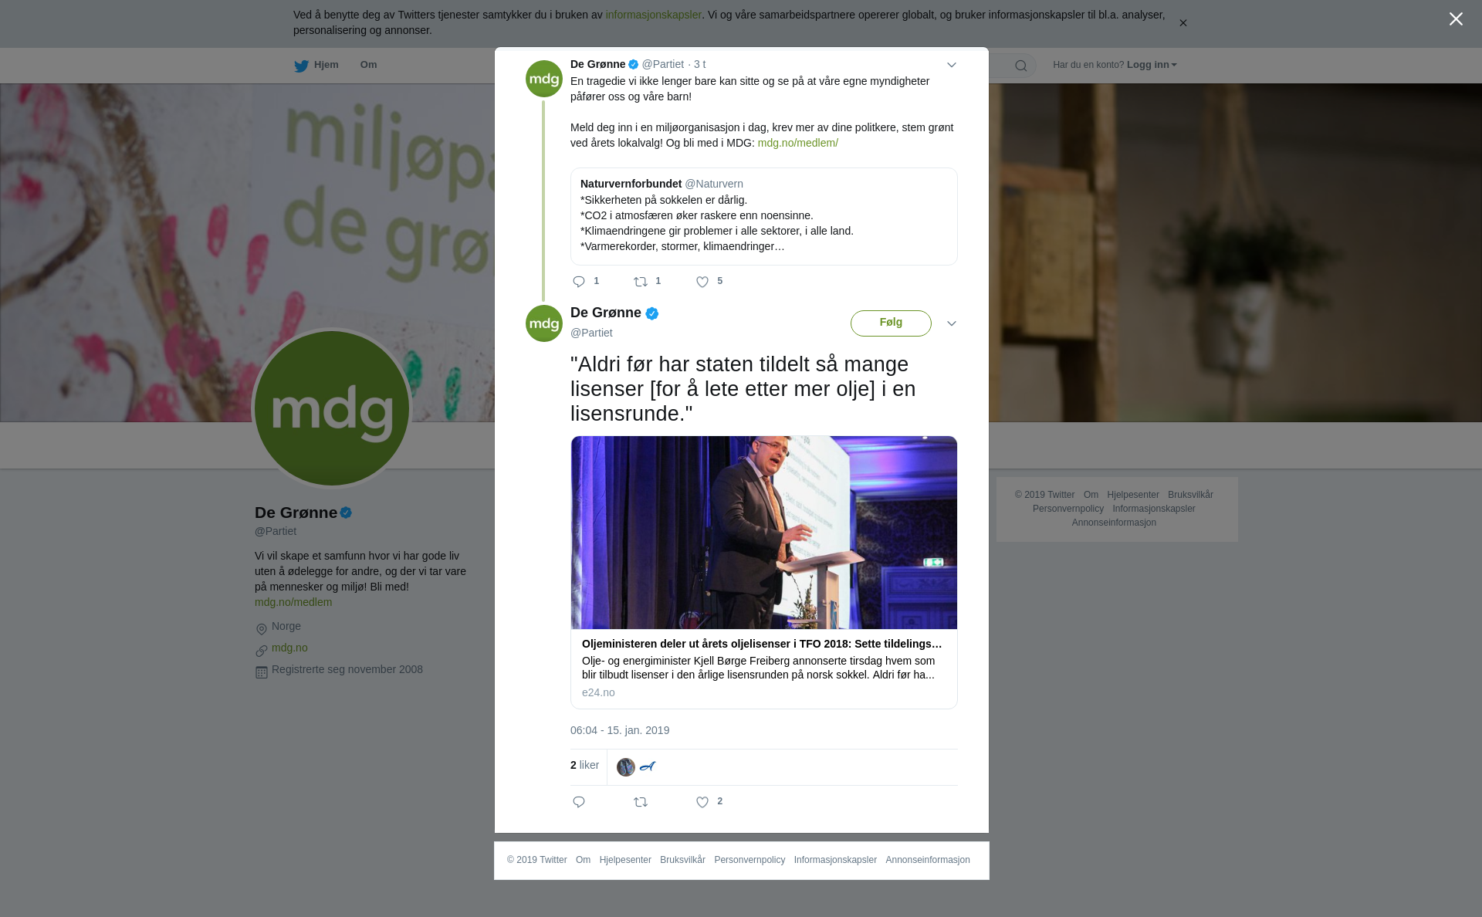The image size is (1482, 917).
Task: Follow De Grønne with the Følg button
Action: (x=891, y=323)
